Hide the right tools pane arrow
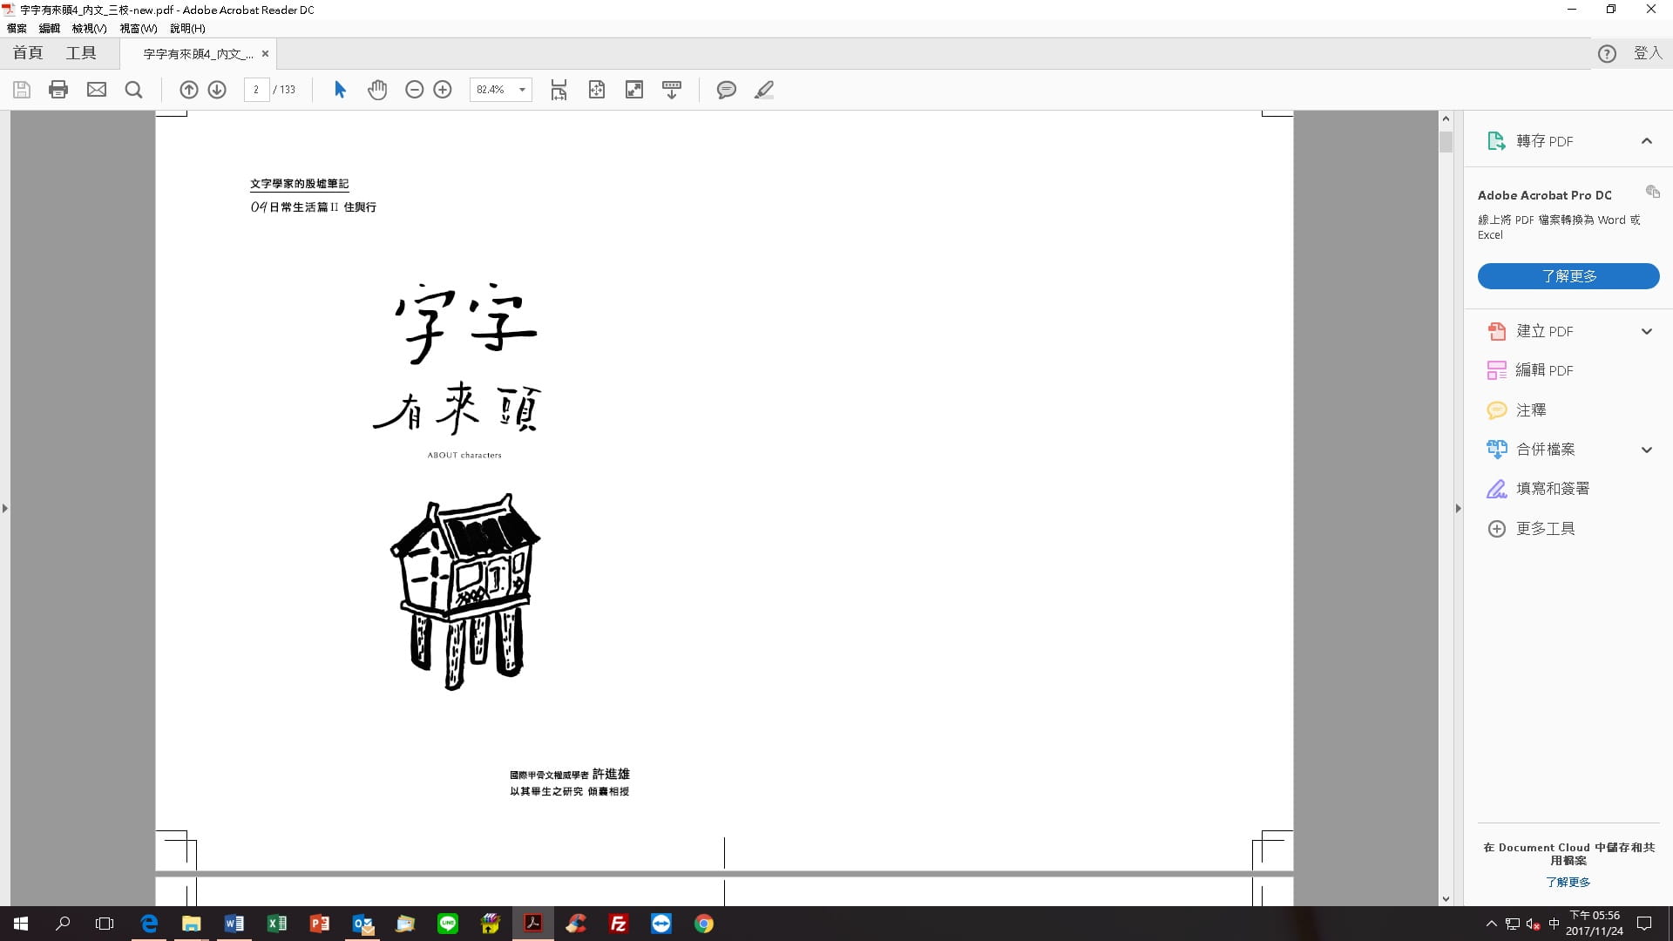This screenshot has height=941, width=1673. click(x=1458, y=508)
